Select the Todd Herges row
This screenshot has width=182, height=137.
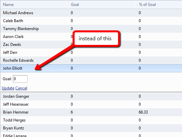[x=91, y=120]
